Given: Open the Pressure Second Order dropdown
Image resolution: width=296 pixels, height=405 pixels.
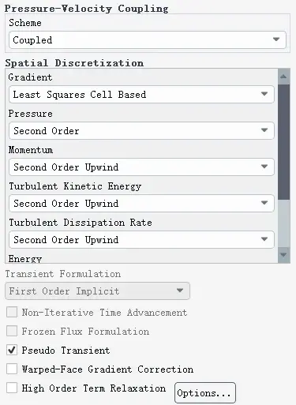Looking at the screenshot, I should tap(141, 131).
